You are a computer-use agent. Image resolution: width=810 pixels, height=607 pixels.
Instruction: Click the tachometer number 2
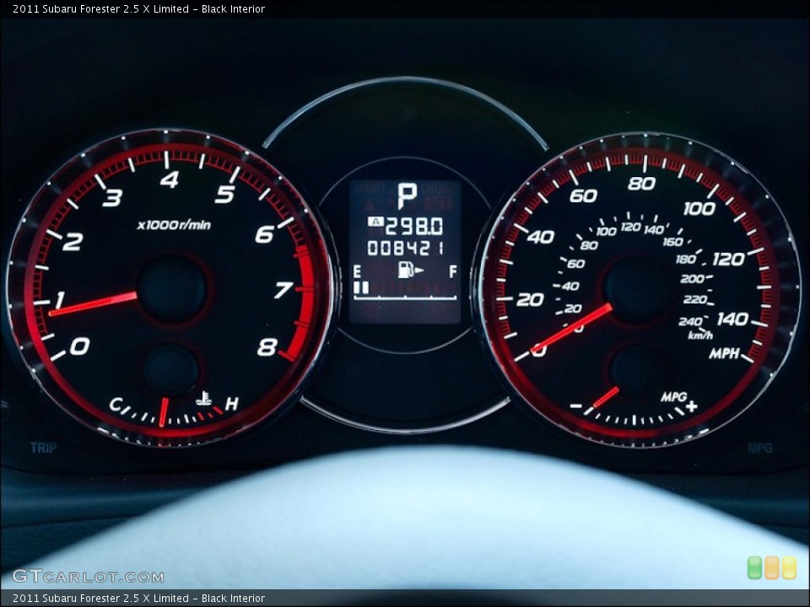[x=73, y=242]
